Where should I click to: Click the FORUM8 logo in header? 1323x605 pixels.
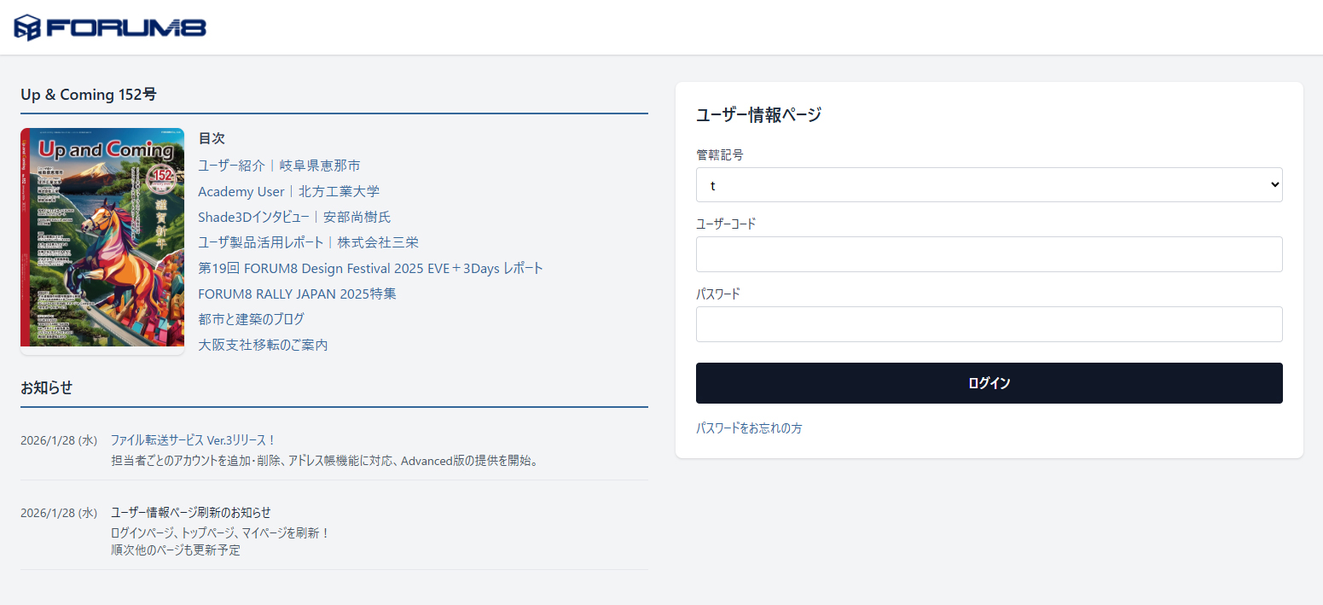pos(110,27)
